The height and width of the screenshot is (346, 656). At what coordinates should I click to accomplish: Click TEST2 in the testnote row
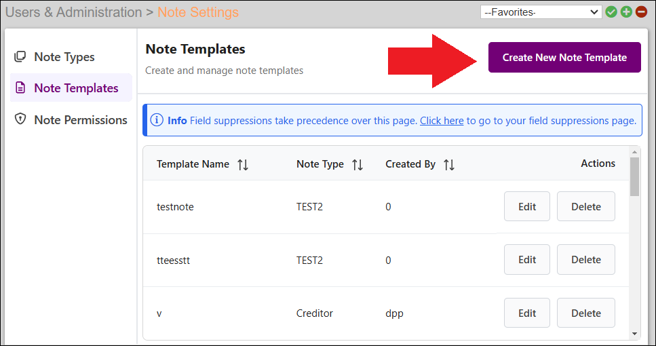click(309, 207)
